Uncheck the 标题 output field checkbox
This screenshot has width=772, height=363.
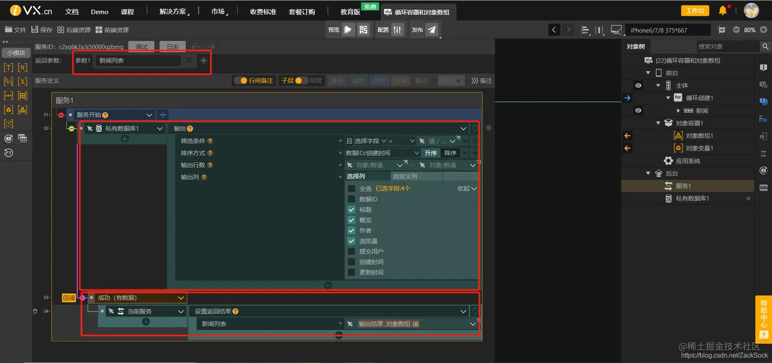[x=351, y=209]
